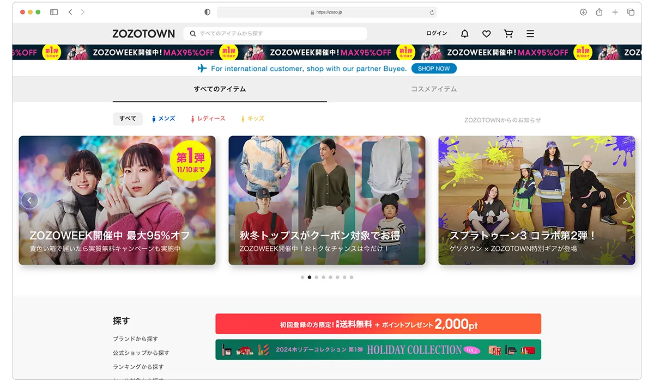Select the レディース filter
The image size is (654, 382).
(x=209, y=119)
